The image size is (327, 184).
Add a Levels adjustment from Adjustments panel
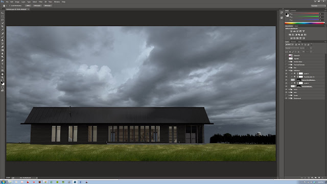click(294, 31)
